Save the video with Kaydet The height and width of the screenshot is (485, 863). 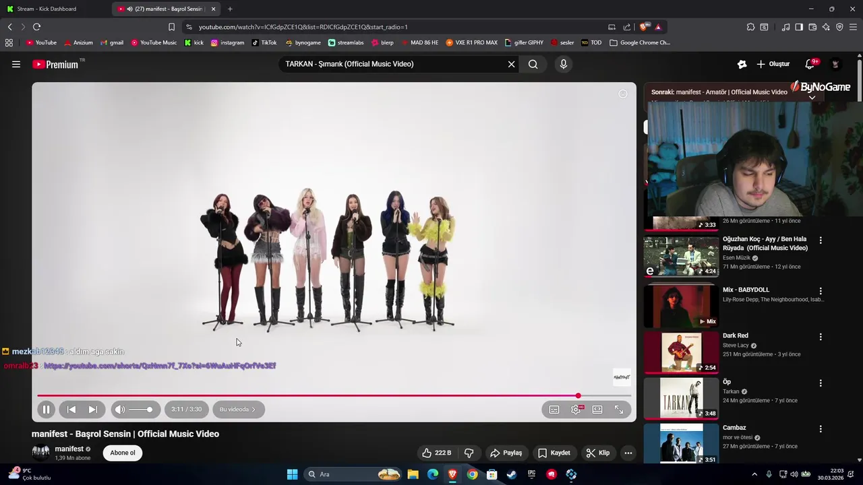[554, 453]
